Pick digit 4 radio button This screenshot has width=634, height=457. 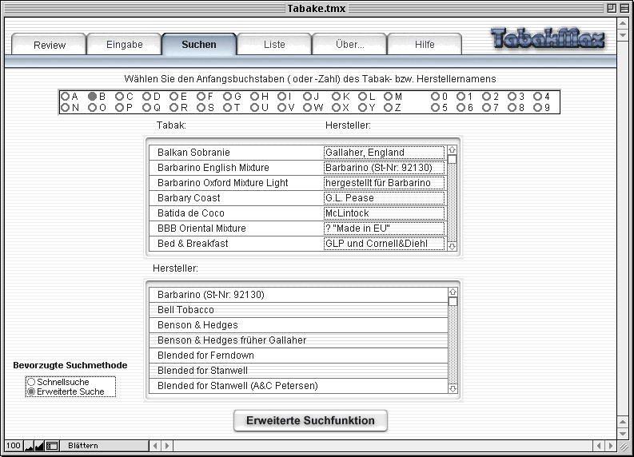(x=538, y=96)
